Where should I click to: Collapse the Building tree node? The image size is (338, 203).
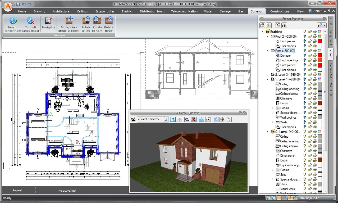point(263,31)
